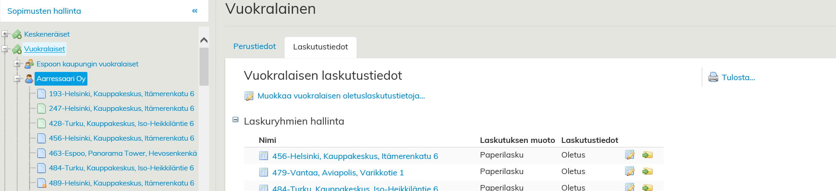Click the document icon for 193-Helsinki contract
The height and width of the screenshot is (191, 836).
click(x=41, y=94)
